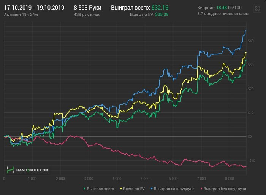This screenshot has width=266, height=195.
Task: Click the $40 y-axis label
Action: [x=251, y=41]
